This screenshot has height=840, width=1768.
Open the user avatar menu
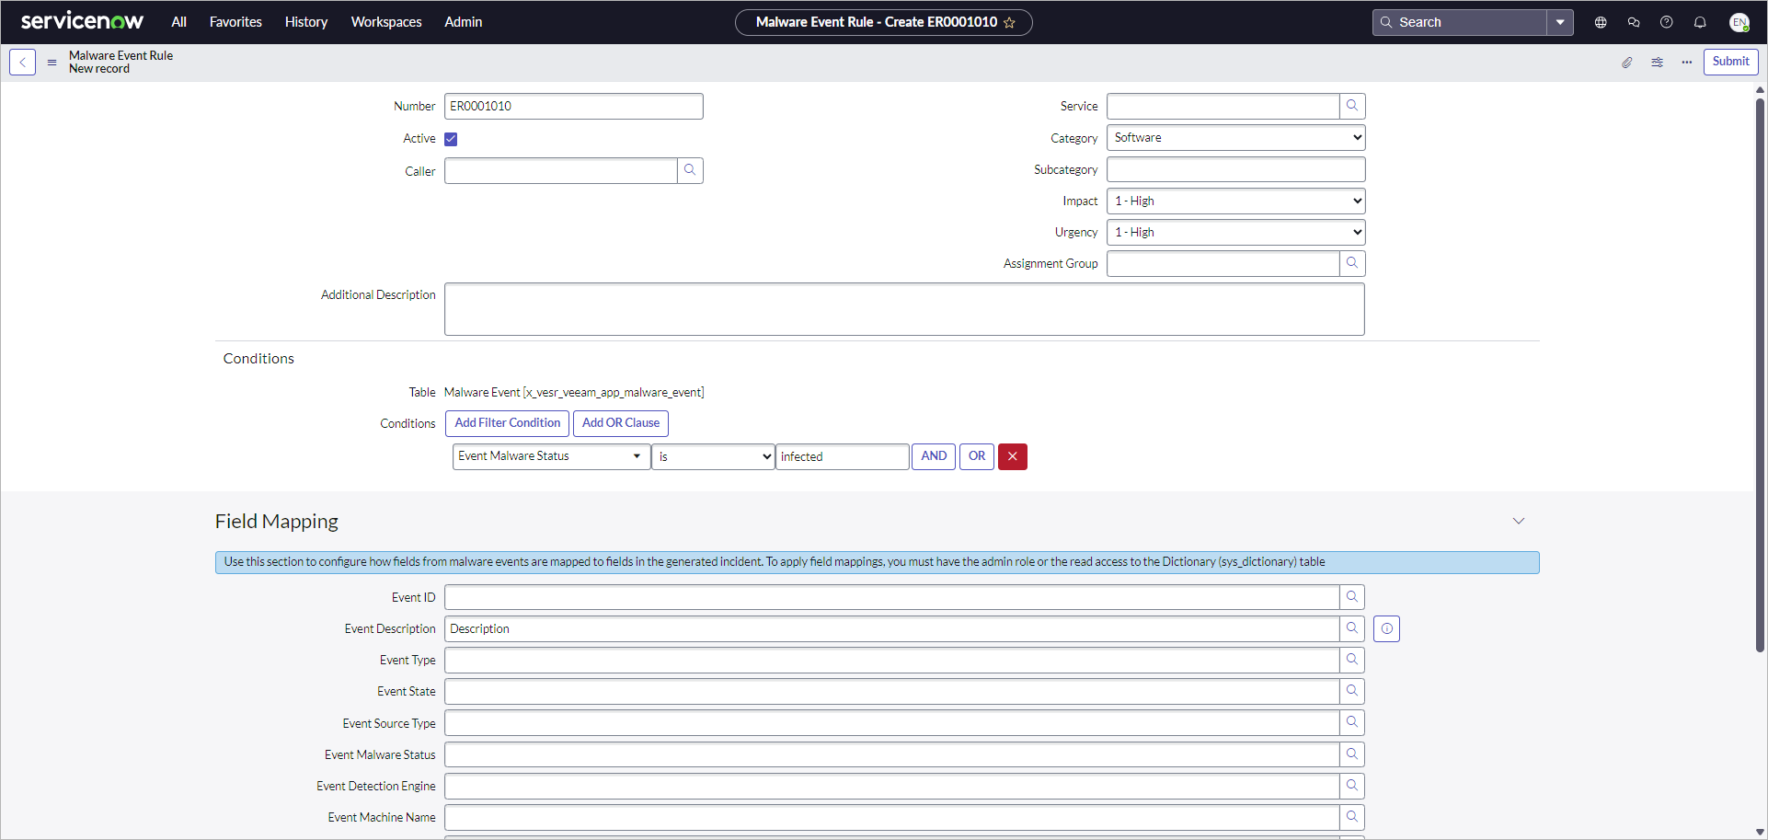(1739, 22)
